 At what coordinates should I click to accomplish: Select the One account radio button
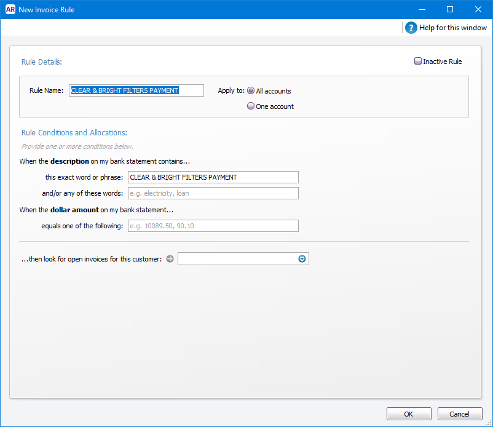(x=251, y=106)
